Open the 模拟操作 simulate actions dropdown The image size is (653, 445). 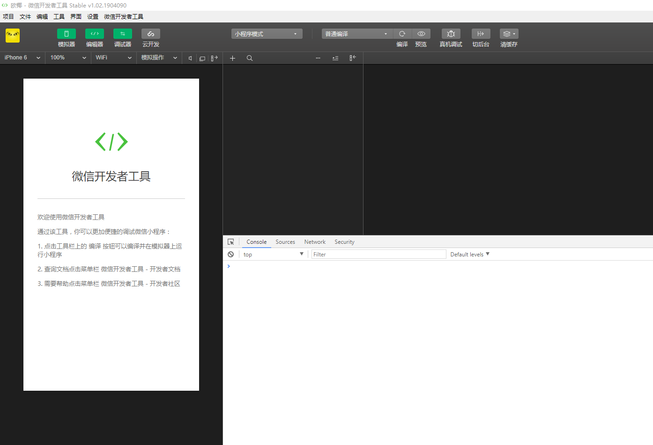(x=159, y=58)
